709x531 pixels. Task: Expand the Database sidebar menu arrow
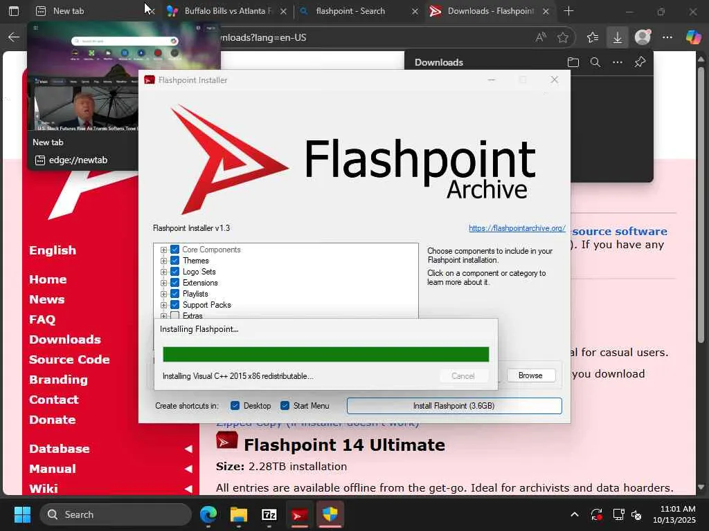click(x=188, y=449)
